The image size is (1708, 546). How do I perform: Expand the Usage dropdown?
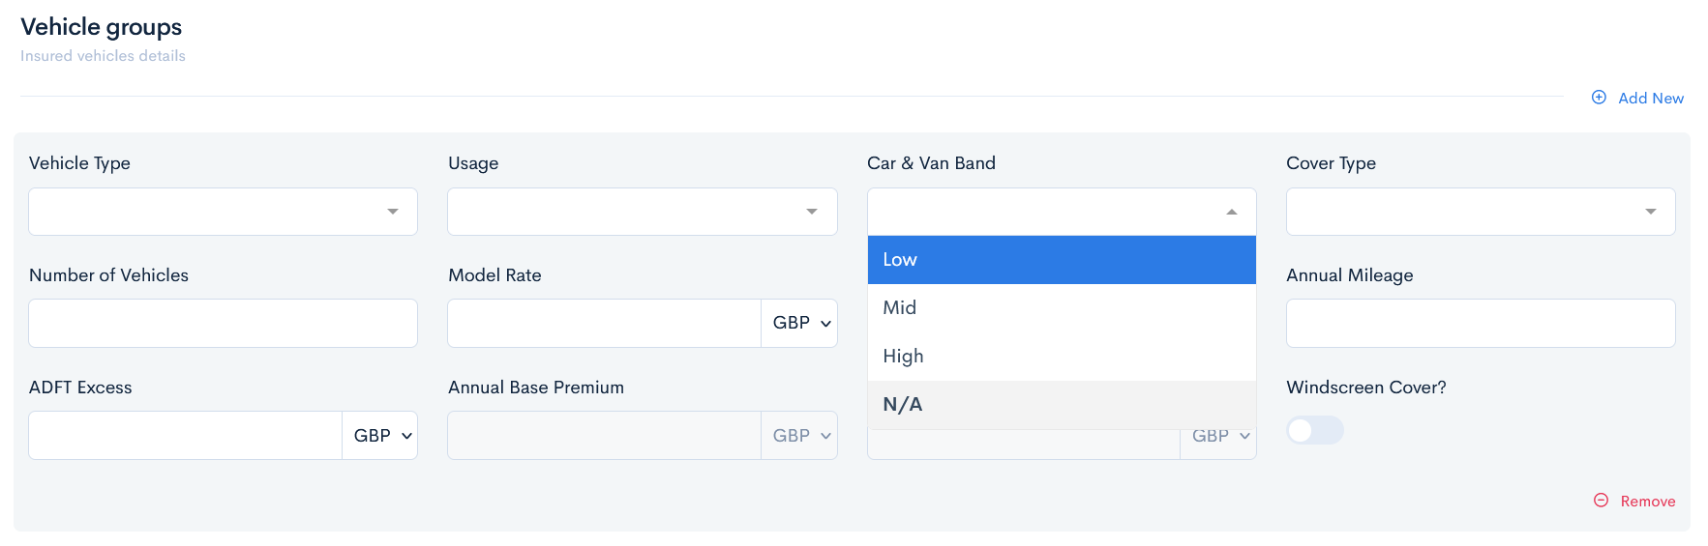[642, 212]
